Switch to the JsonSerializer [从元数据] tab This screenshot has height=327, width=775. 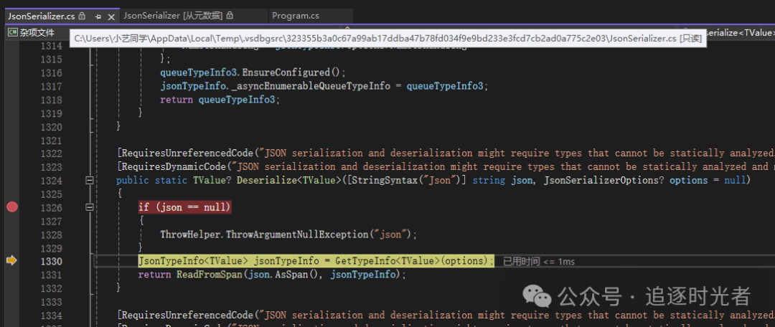[x=172, y=15]
